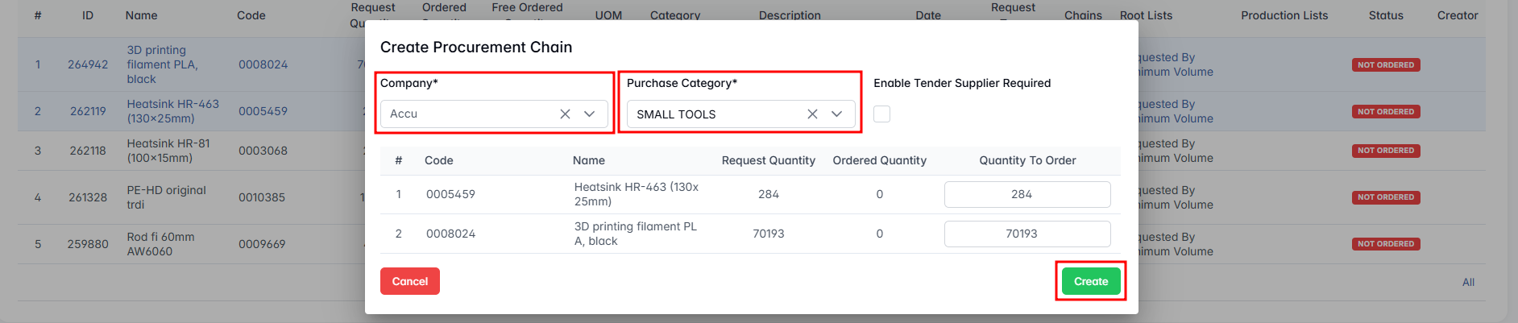The width and height of the screenshot is (1518, 323).
Task: Expand the Purchase Category dropdown chevron
Action: (x=837, y=114)
